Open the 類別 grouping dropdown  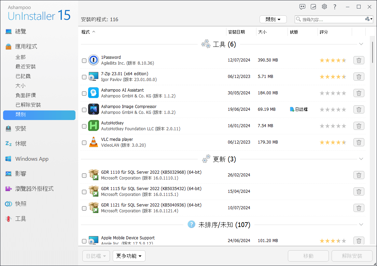(273, 19)
